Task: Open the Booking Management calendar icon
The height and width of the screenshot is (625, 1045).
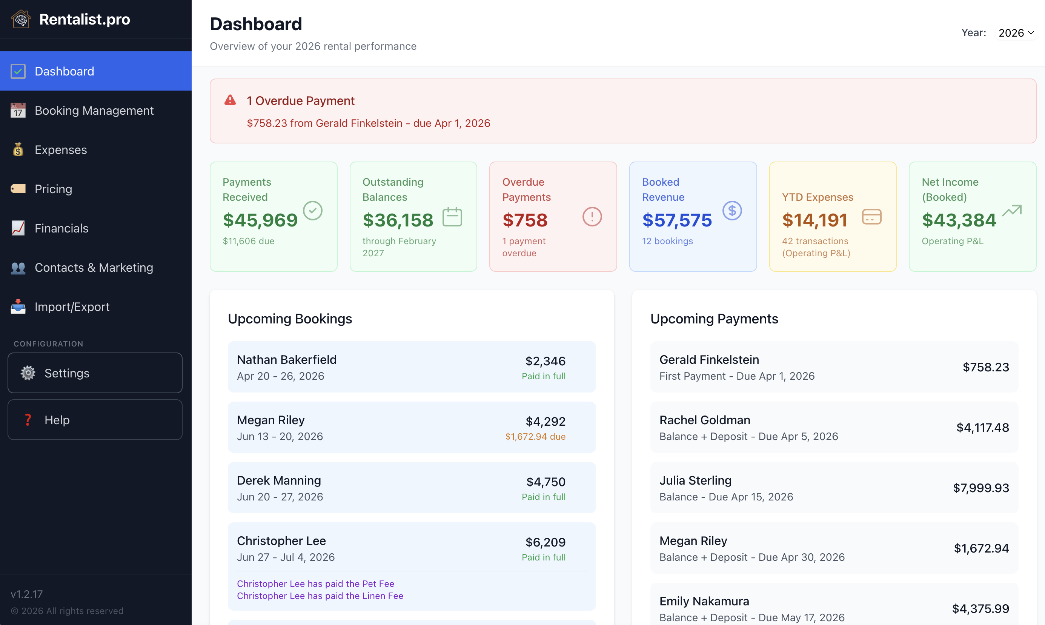Action: pos(18,110)
